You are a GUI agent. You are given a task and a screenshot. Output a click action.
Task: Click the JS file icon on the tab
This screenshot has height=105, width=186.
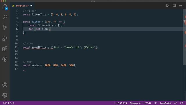tap(13, 6)
